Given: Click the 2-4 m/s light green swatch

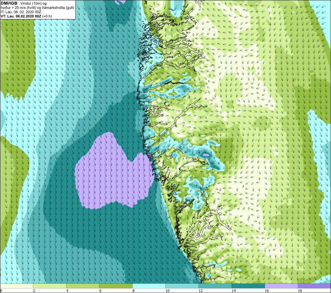Looking at the screenshot, I should tap(50, 286).
